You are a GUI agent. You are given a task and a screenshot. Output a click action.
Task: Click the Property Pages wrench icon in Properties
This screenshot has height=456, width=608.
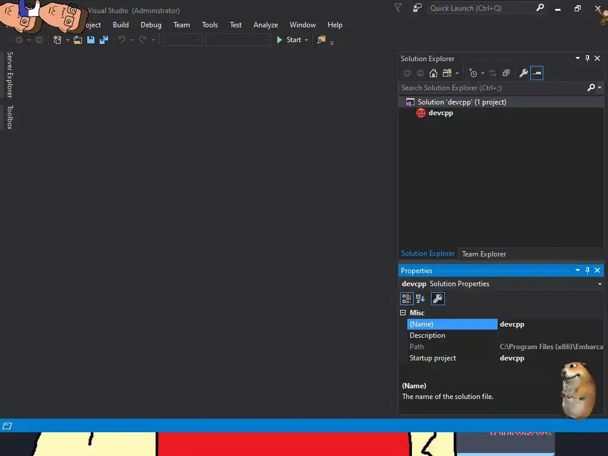pyautogui.click(x=438, y=299)
